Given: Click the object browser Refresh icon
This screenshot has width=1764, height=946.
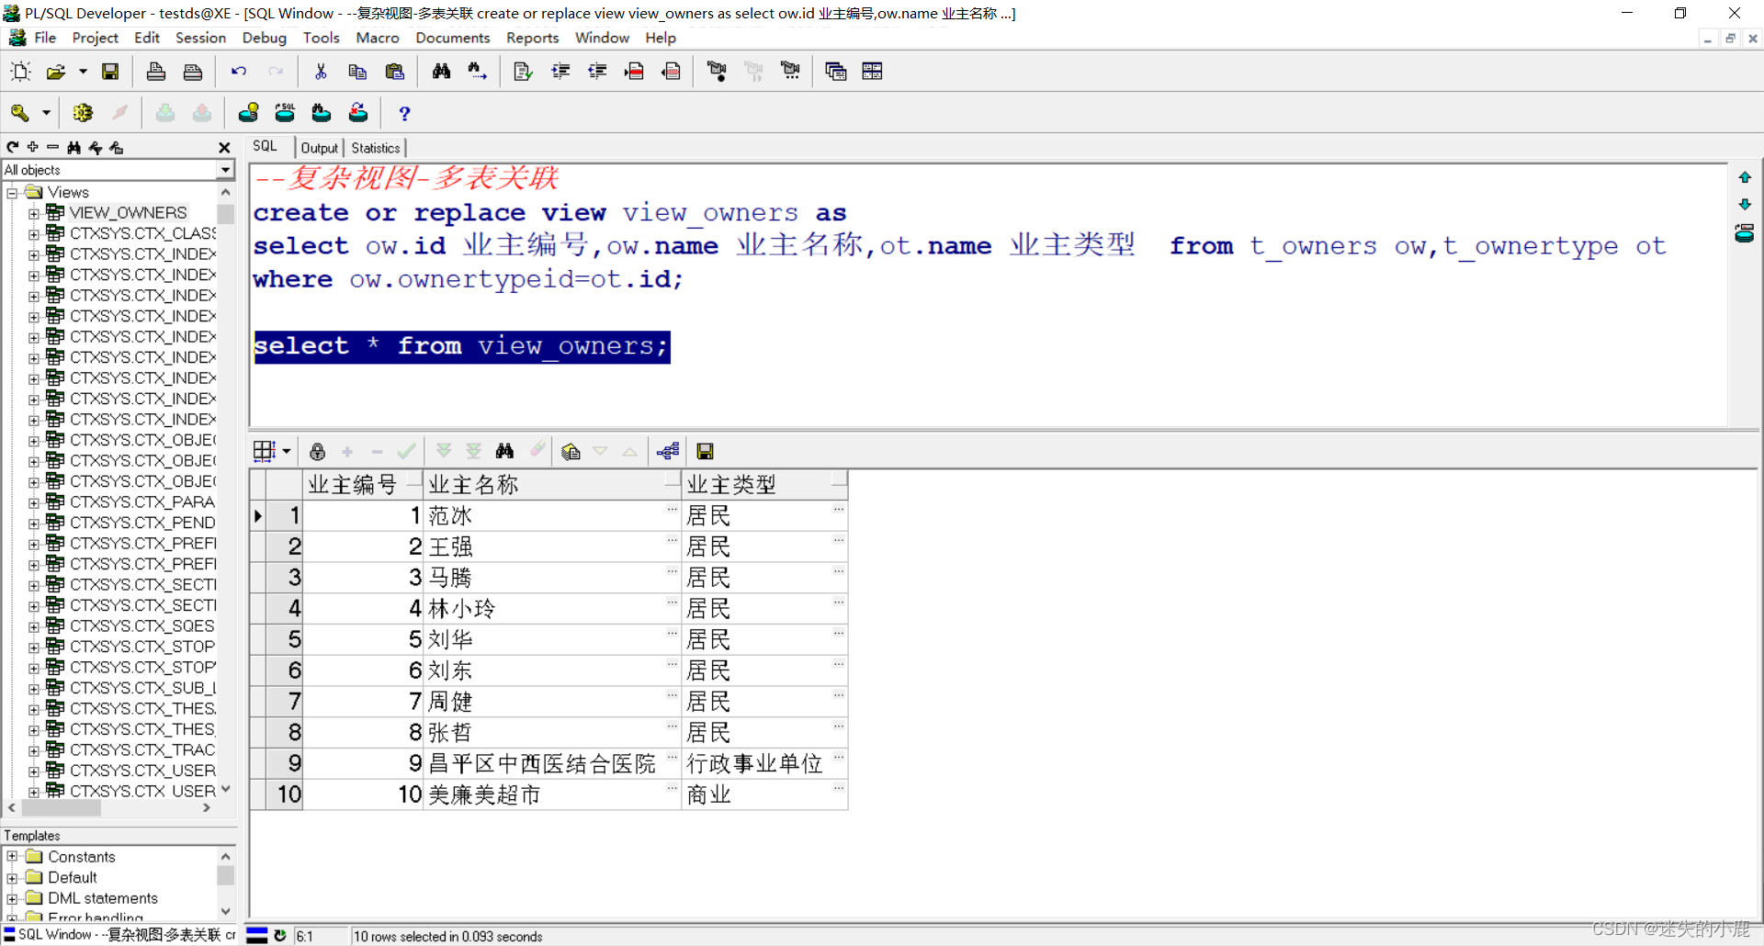Looking at the screenshot, I should coord(13,147).
